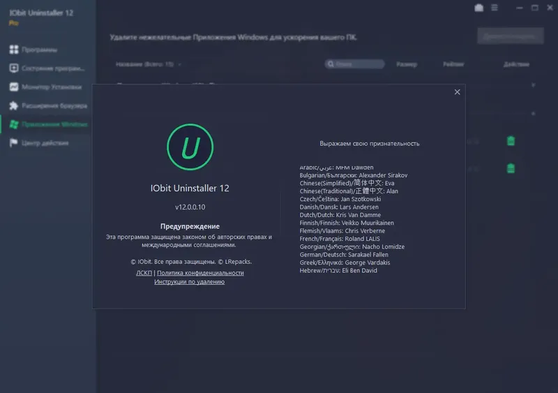Click the Chinese(Simplified): Eva credit line
558x393 pixels.
(x=347, y=183)
